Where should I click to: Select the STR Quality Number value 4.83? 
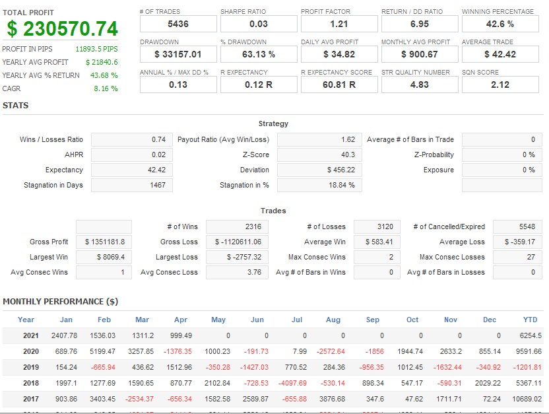(x=420, y=85)
